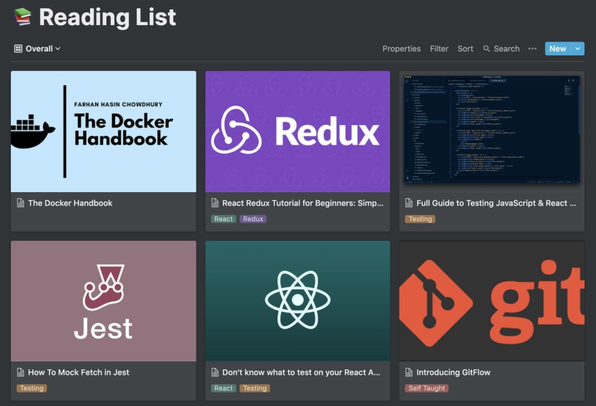
Task: Click the Reading List page title
Action: (108, 18)
